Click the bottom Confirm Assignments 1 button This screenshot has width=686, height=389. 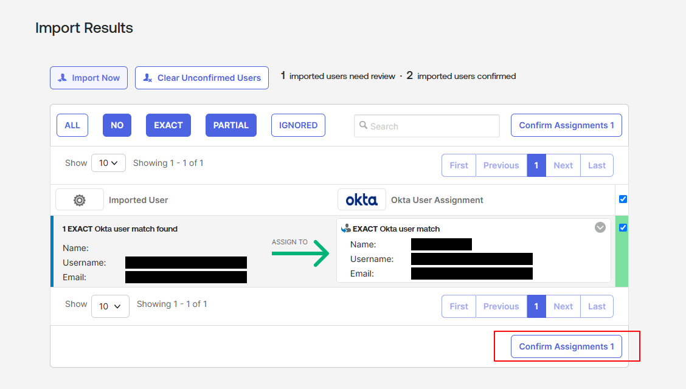pyautogui.click(x=566, y=346)
